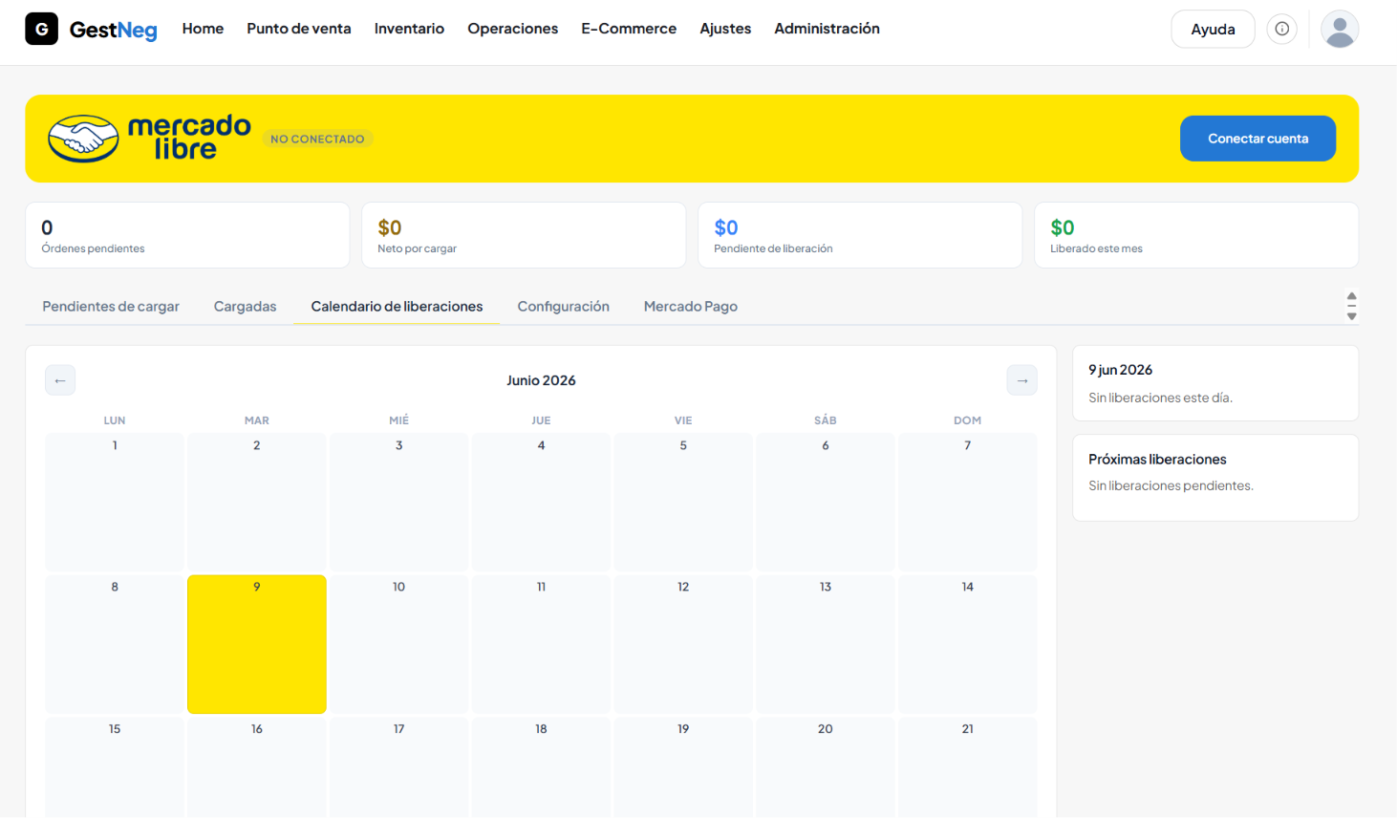Select June 7 in calendar
This screenshot has width=1397, height=818.
point(968,503)
